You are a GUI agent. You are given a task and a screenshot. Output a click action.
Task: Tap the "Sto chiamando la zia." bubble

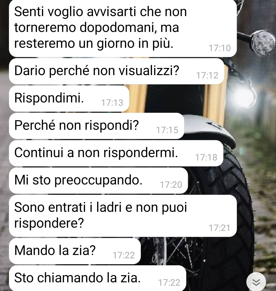coord(97,278)
